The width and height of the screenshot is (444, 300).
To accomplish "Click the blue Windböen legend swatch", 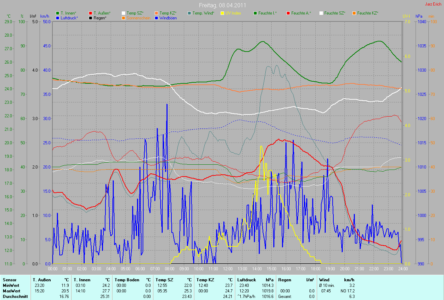I will coord(156,18).
